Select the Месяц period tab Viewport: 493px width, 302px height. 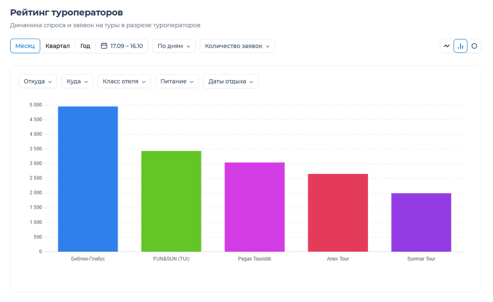[x=25, y=46]
